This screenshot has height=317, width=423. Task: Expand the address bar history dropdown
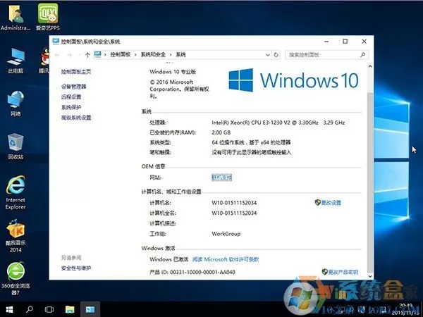click(268, 55)
